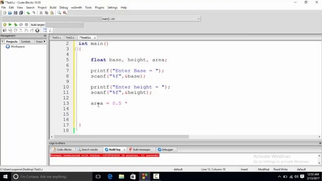Open File Explorer from the taskbar
322x181 pixels.
coord(121,176)
